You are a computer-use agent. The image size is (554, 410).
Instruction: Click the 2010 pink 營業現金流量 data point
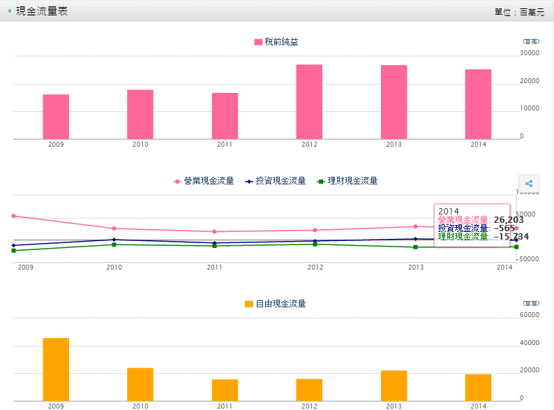tap(114, 228)
